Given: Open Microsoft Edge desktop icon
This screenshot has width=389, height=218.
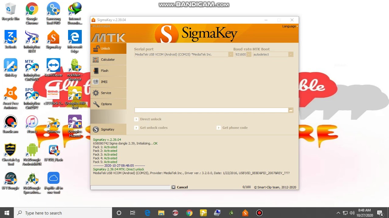Looking at the screenshot, I should (75, 41).
